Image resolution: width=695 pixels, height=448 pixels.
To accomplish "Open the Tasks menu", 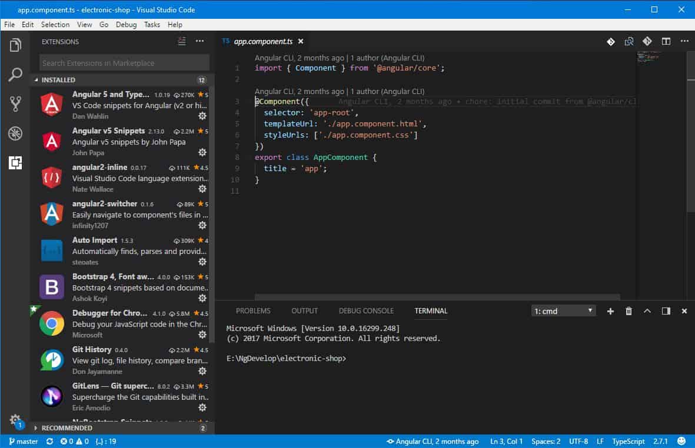I will pos(152,25).
